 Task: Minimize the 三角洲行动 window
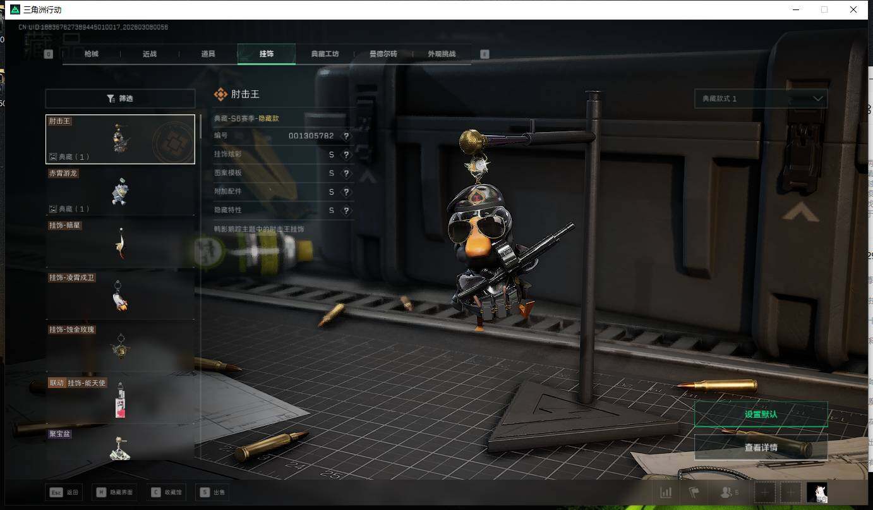pyautogui.click(x=795, y=9)
